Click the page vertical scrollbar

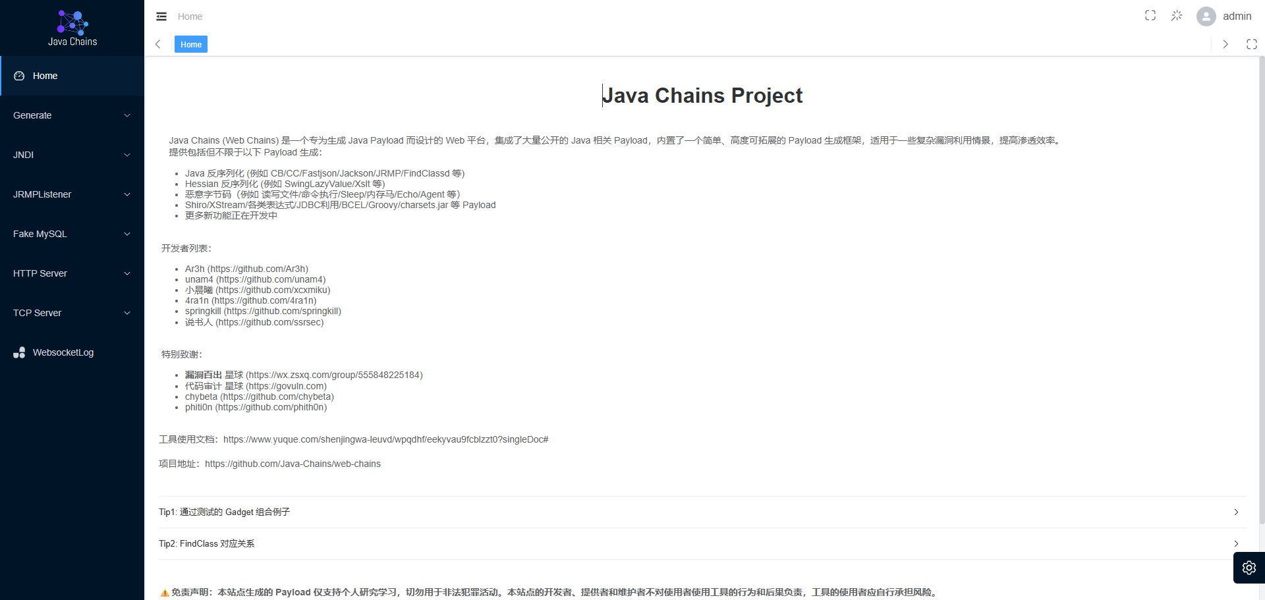click(x=1262, y=290)
